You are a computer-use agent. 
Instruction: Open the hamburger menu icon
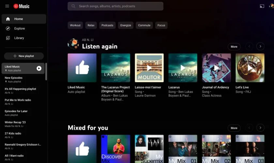[x=7, y=6]
